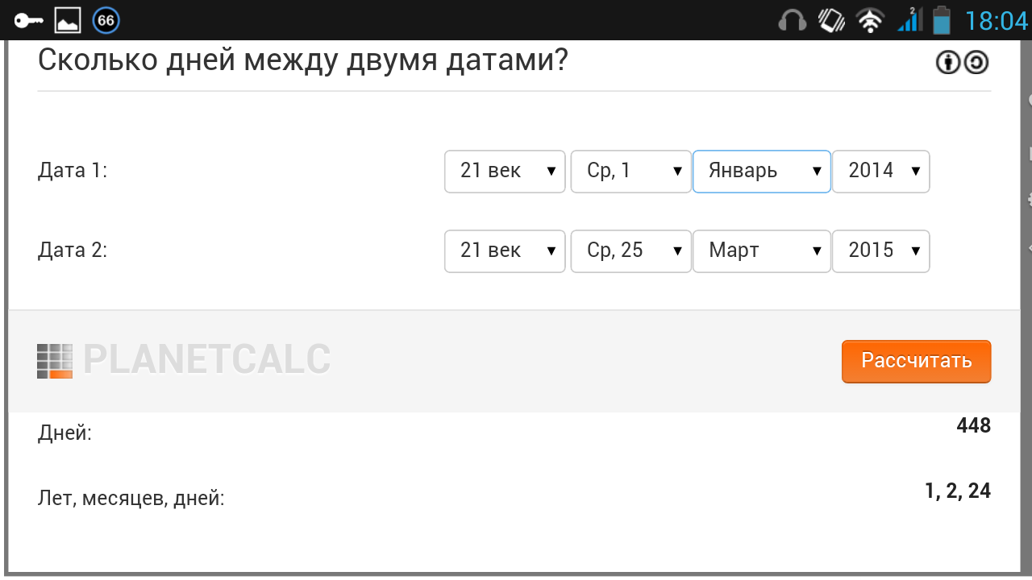
Task: Click the PLANETCALC grid logo
Action: coord(55,361)
